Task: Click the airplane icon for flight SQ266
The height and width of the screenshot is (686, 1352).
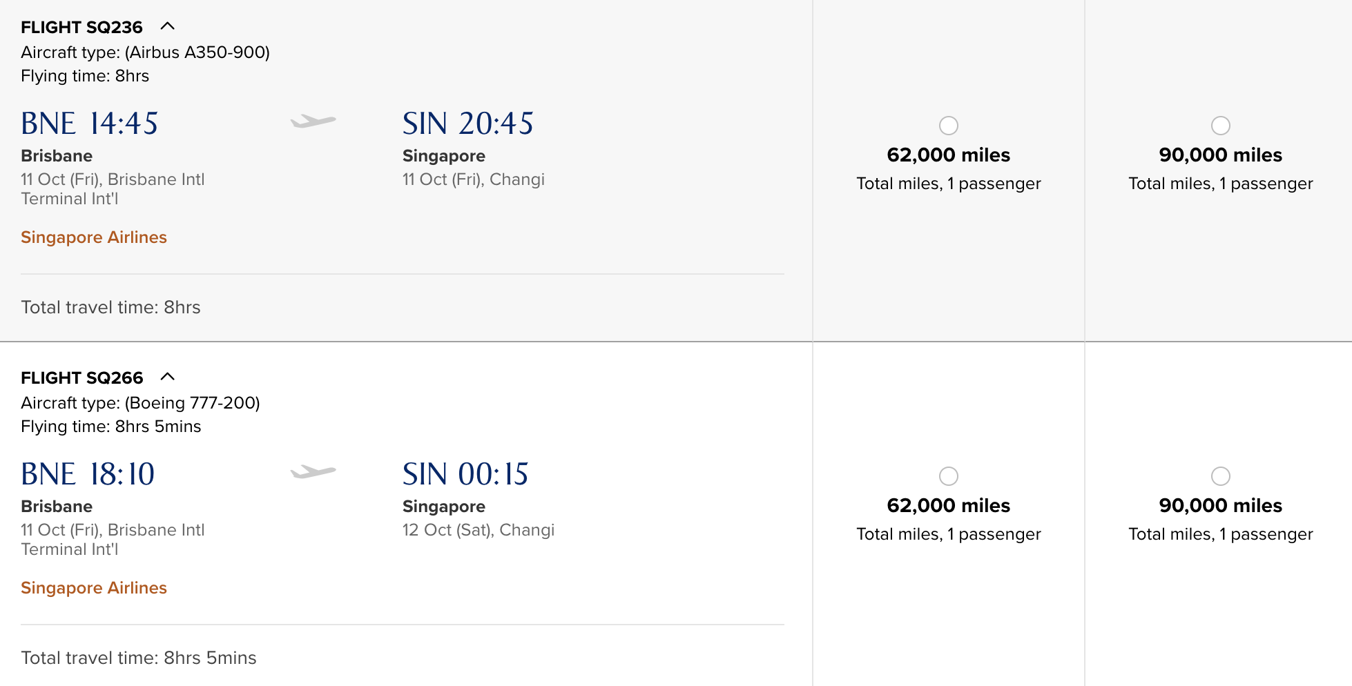Action: [x=313, y=473]
